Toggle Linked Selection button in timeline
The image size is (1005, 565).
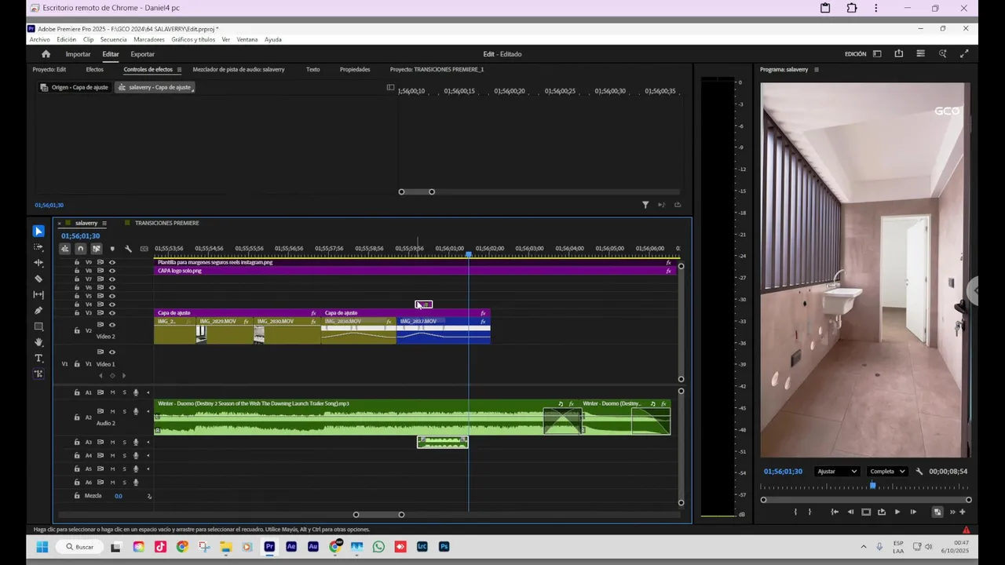point(97,249)
